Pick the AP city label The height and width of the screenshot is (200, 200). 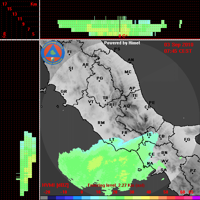[x=132, y=88]
